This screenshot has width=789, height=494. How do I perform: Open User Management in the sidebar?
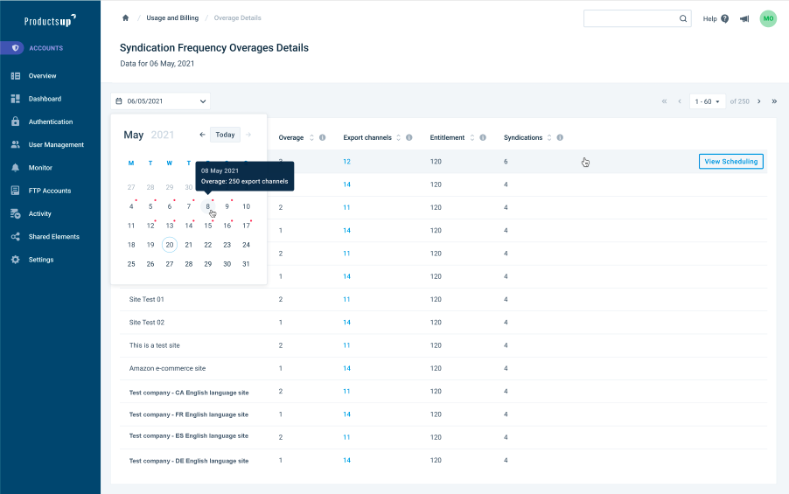click(56, 145)
